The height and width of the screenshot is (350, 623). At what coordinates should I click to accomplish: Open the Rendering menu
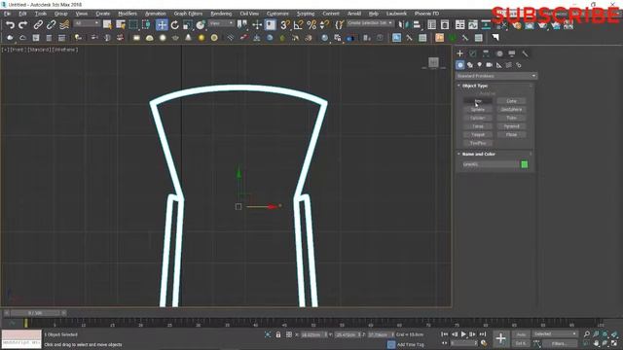point(221,14)
